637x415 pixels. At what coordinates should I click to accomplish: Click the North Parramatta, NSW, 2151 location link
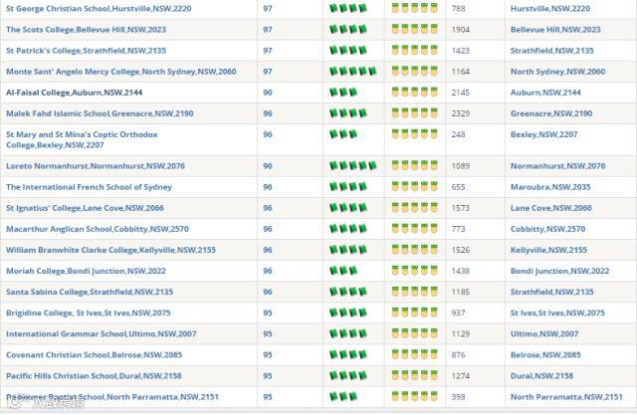566,397
